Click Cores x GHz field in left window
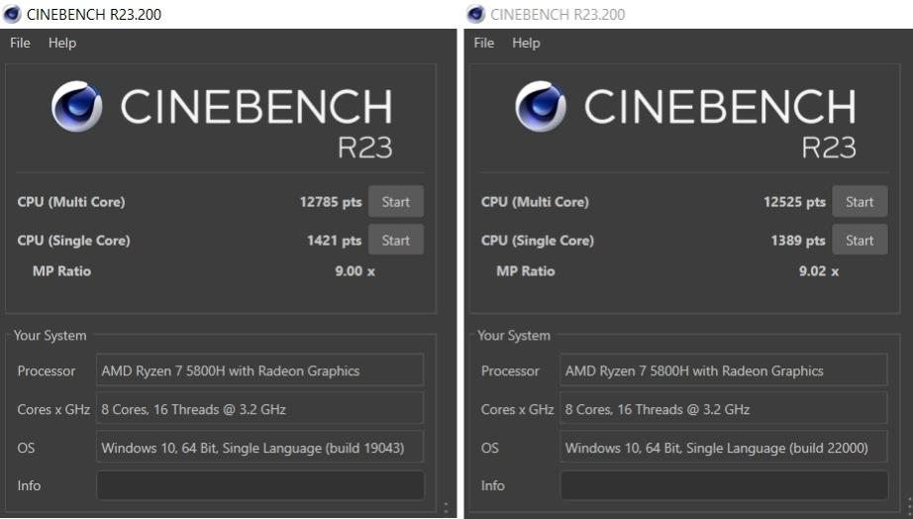Viewport: 913px width, 519px height. tap(259, 409)
